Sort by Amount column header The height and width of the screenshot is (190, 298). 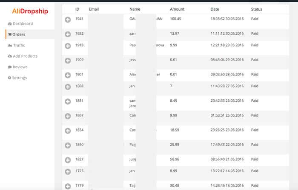click(x=177, y=9)
